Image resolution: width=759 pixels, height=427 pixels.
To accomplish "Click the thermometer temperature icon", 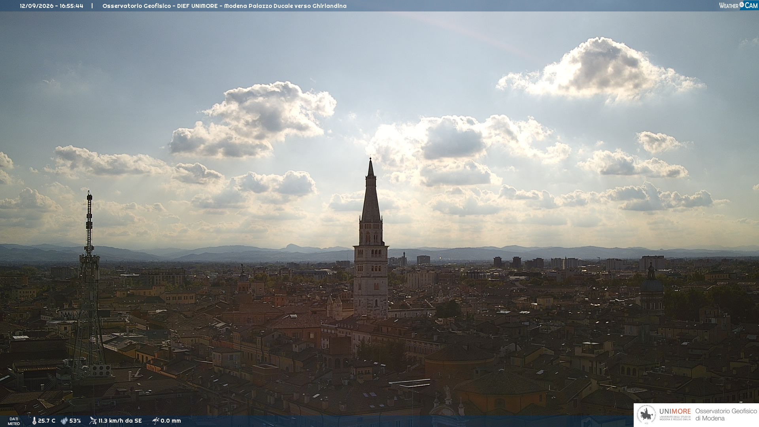I will 34,421.
